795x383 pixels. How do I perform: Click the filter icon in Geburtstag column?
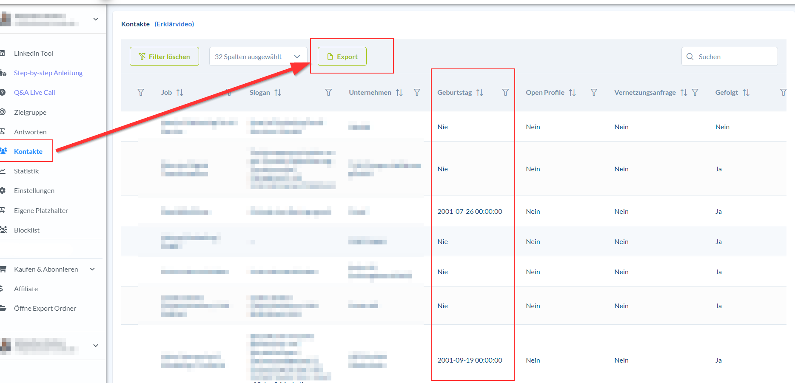tap(505, 93)
